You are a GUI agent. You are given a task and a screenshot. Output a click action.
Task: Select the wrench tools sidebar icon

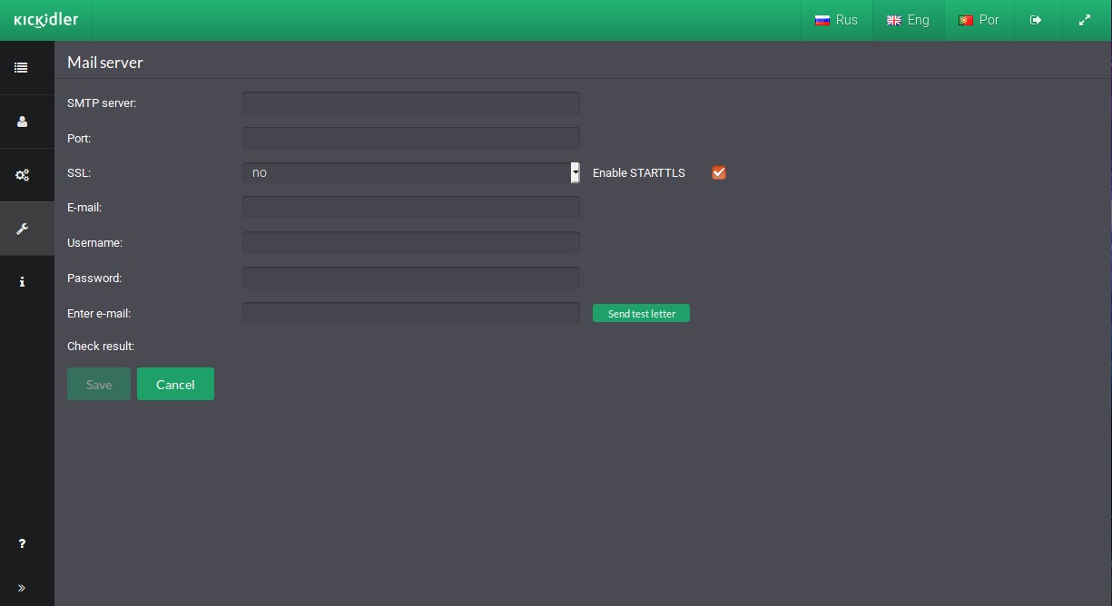[x=22, y=229]
